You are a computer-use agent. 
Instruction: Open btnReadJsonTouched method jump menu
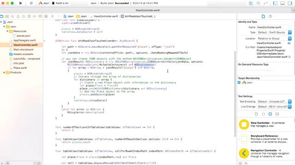pos(138,16)
